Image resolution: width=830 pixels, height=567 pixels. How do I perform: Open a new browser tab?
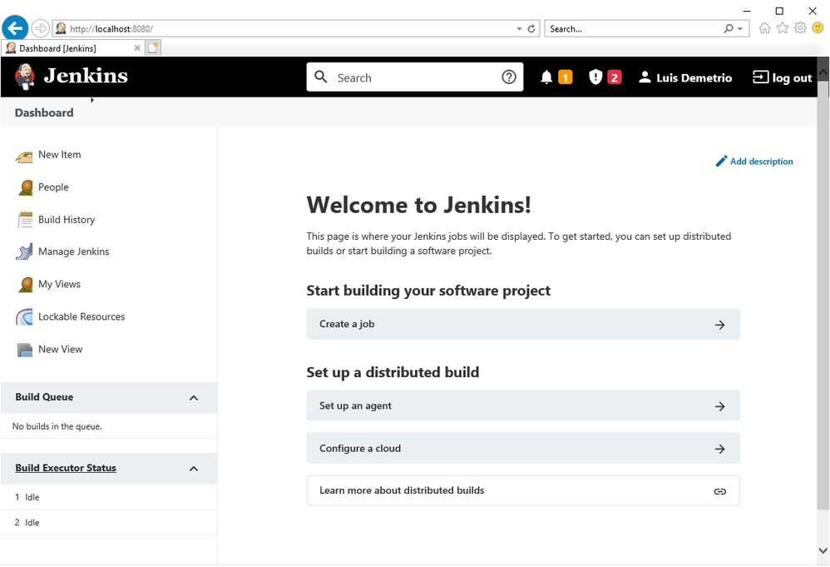pyautogui.click(x=153, y=47)
